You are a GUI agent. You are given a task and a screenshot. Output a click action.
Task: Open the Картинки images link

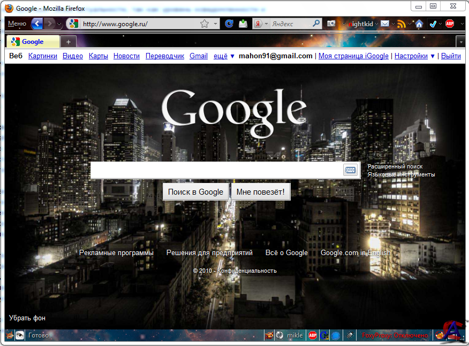tap(43, 56)
